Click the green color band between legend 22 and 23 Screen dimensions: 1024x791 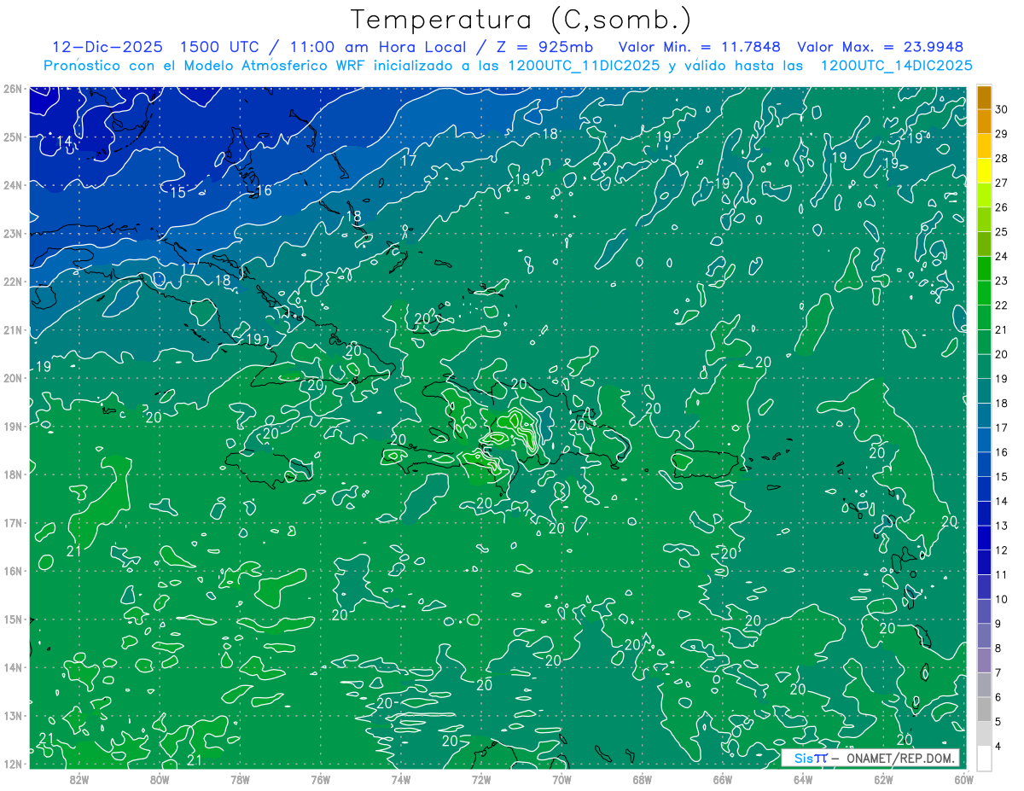pyautogui.click(x=984, y=293)
